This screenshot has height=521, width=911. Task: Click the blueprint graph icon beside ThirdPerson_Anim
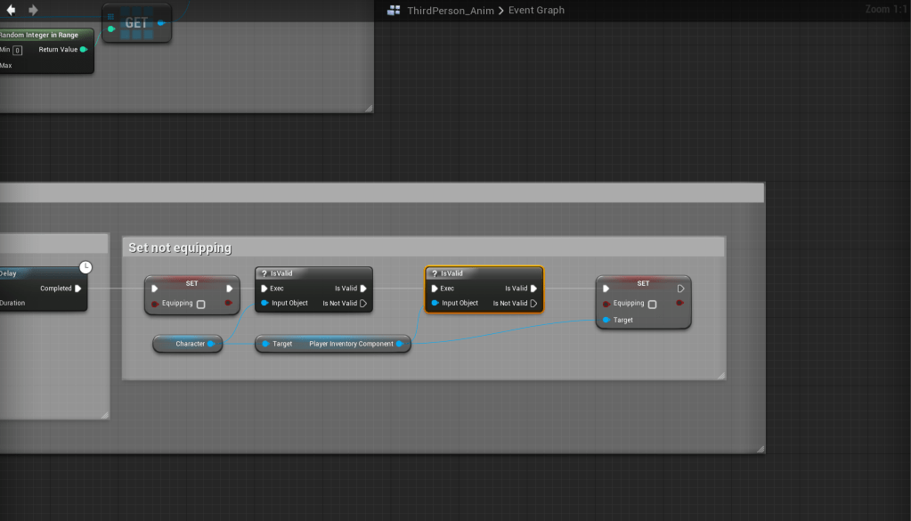point(394,10)
